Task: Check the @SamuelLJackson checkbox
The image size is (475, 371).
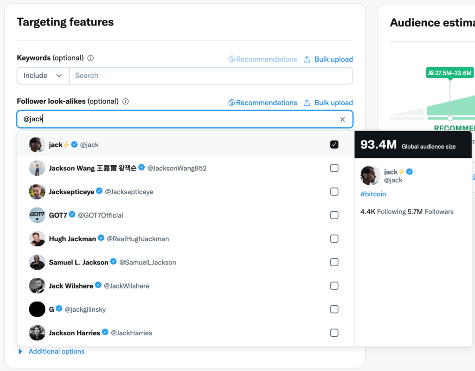Action: (x=334, y=262)
